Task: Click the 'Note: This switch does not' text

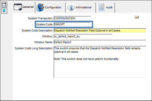Action: [x=71, y=59]
